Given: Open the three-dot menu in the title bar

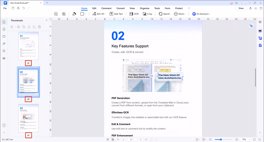Looking at the screenshot, I should pyautogui.click(x=242, y=3).
